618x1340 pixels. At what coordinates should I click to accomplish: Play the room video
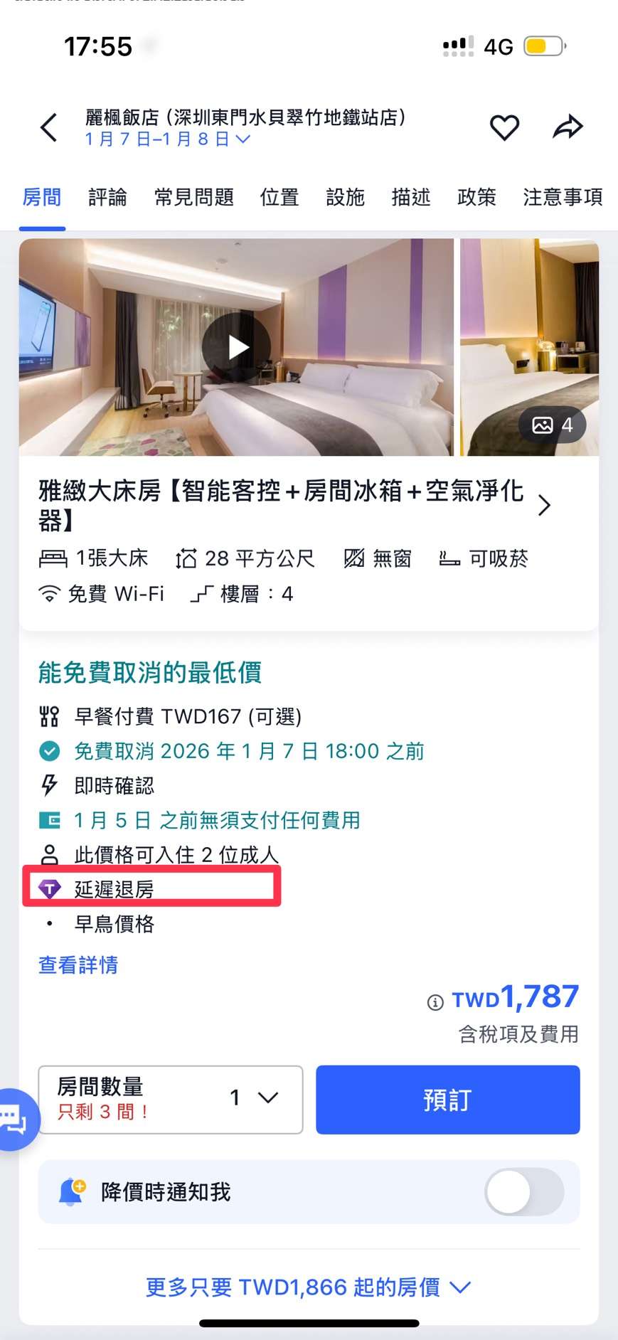[x=236, y=347]
